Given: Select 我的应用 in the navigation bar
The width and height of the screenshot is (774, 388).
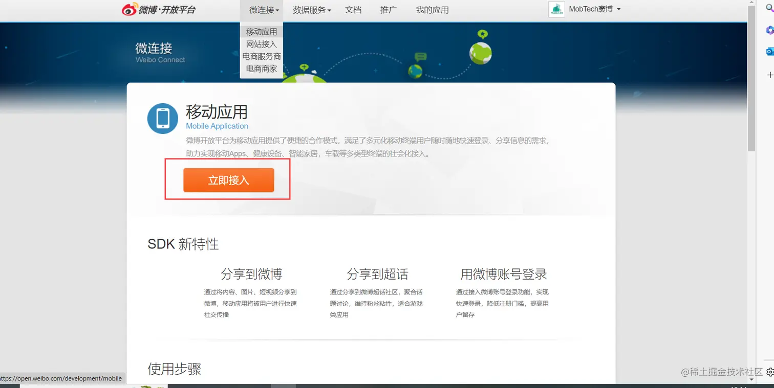Looking at the screenshot, I should point(432,9).
